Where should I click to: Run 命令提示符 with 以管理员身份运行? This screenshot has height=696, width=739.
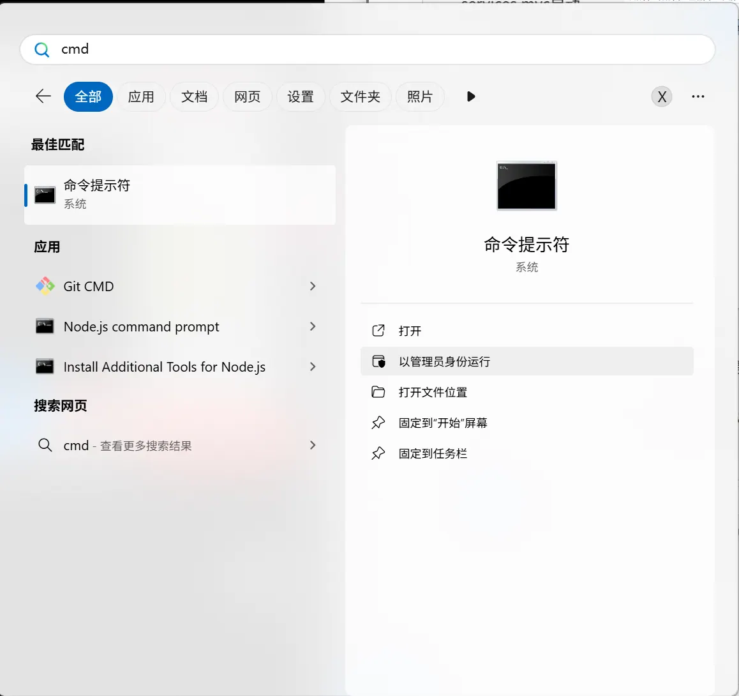tap(445, 361)
